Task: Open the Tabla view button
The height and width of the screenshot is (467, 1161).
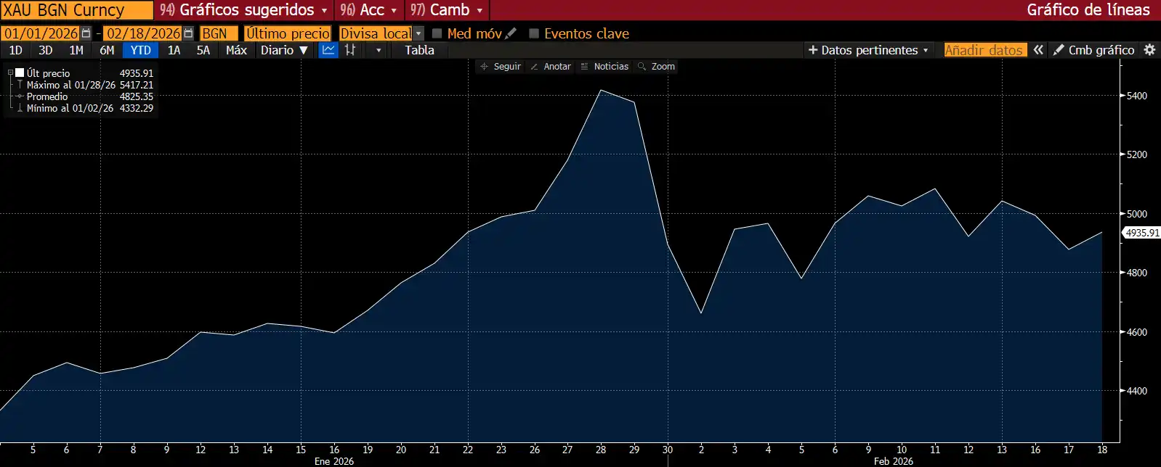Action: coord(419,50)
